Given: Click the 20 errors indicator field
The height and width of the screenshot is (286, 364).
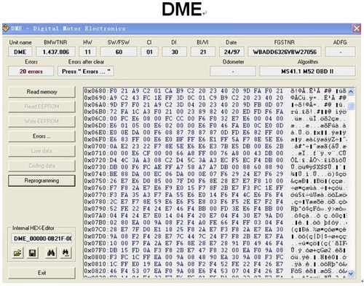Looking at the screenshot, I should [31, 71].
